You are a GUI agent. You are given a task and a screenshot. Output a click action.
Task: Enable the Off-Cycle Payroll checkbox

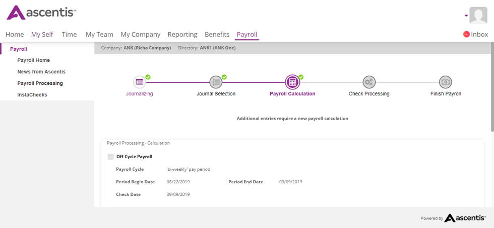click(x=110, y=157)
